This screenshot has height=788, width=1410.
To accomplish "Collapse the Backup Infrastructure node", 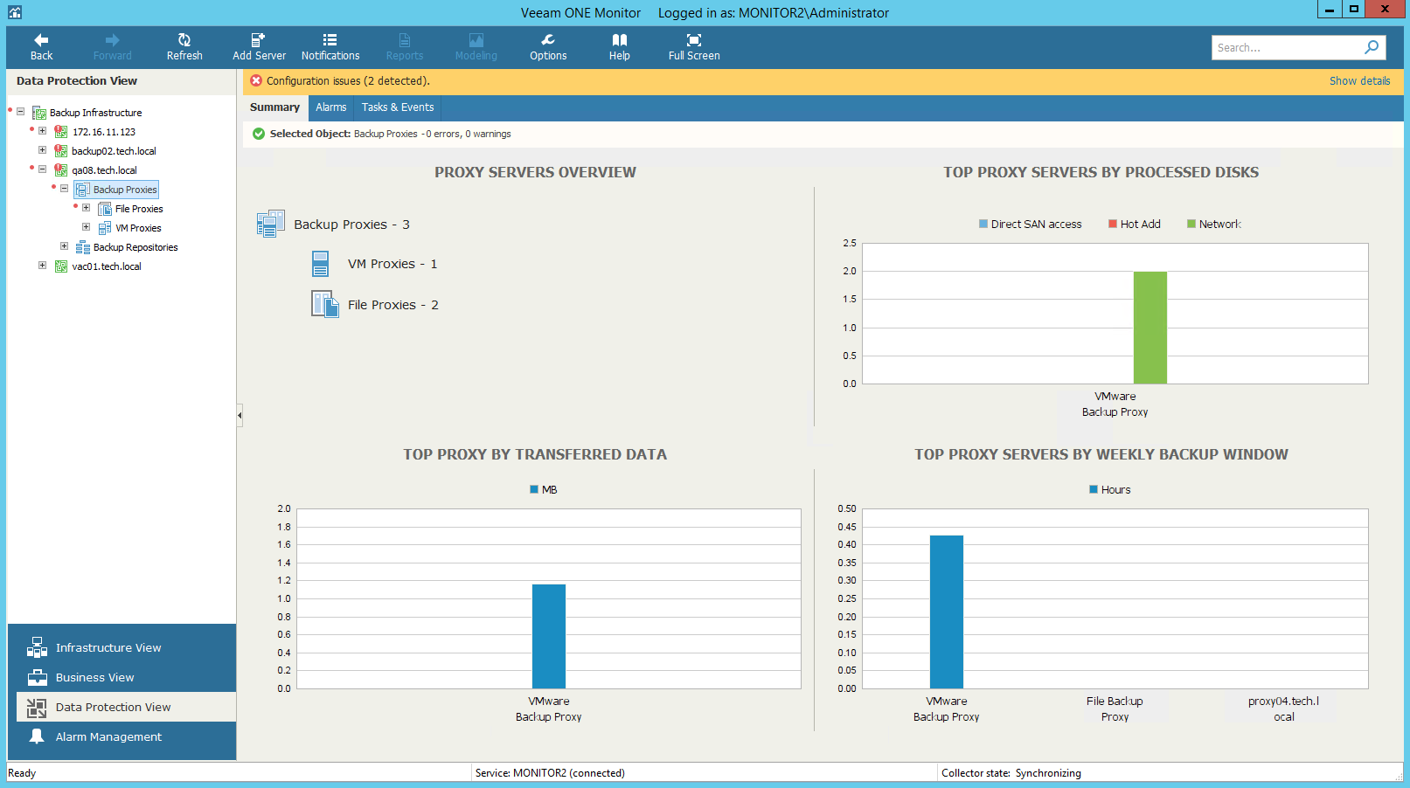I will 20,112.
